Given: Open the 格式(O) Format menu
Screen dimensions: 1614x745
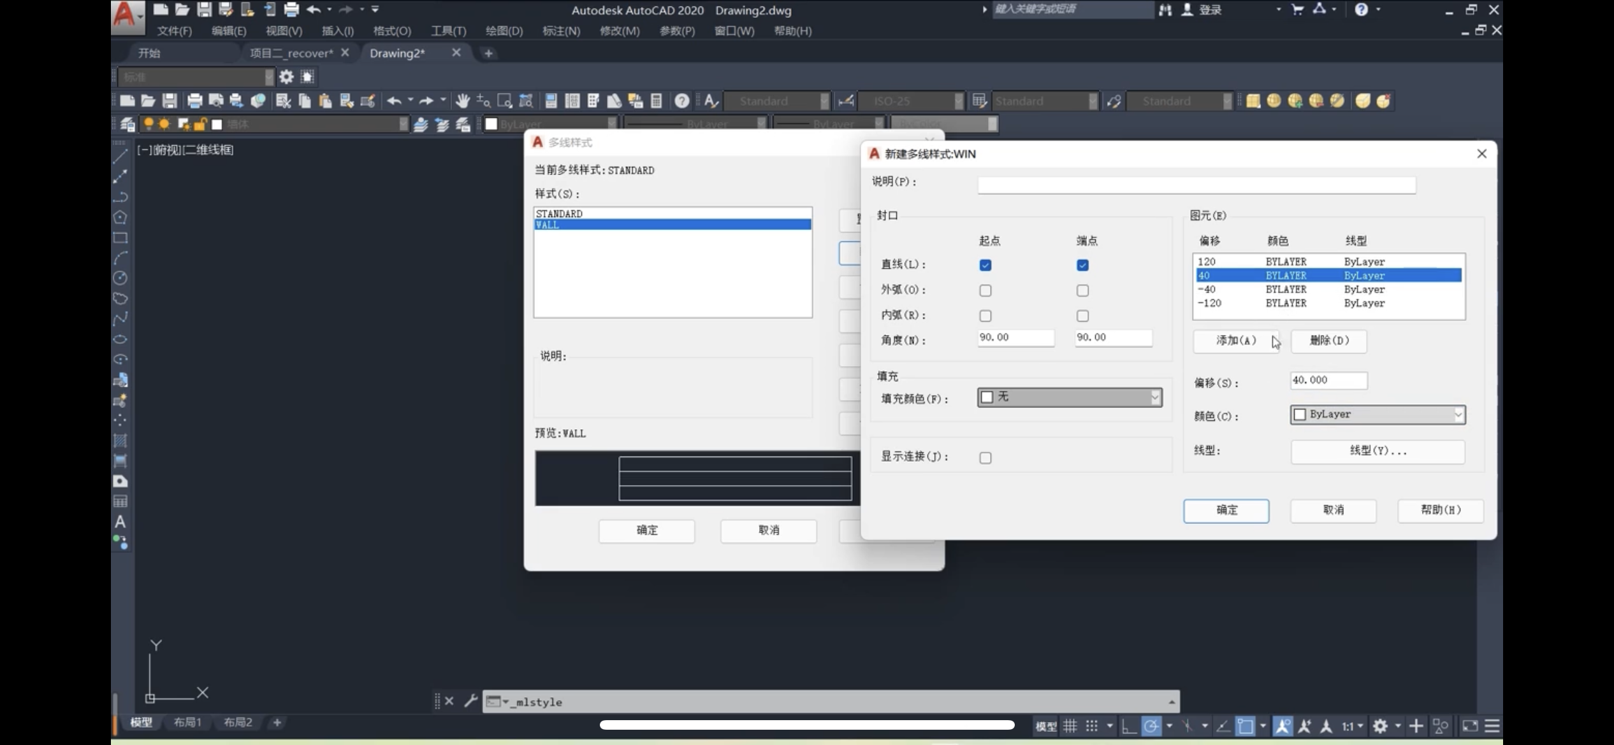Looking at the screenshot, I should click(392, 31).
